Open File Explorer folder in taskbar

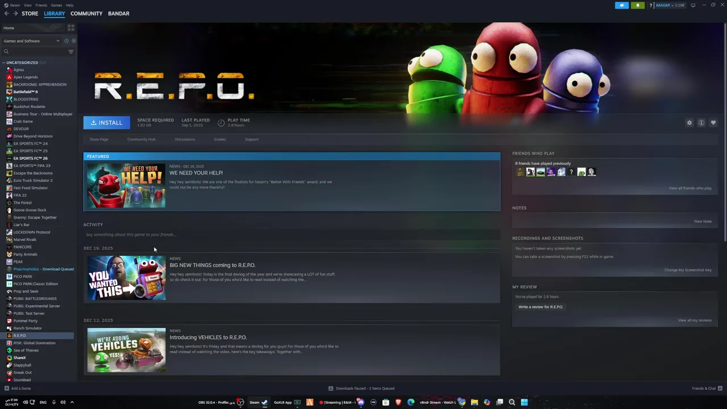[474, 402]
